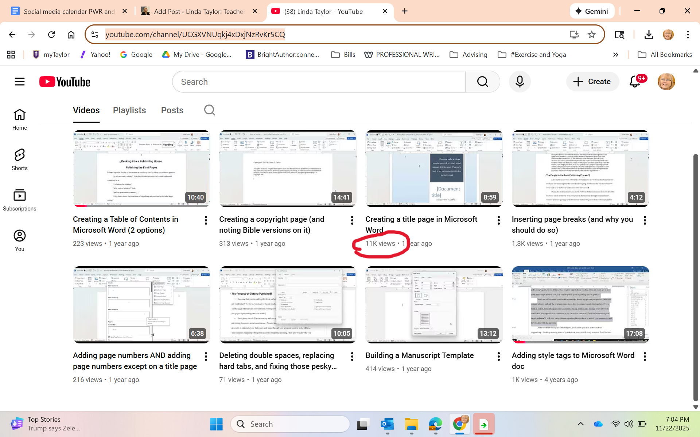The image size is (700, 437).
Task: Open options menu for Building a Manuscript Template
Action: [498, 357]
